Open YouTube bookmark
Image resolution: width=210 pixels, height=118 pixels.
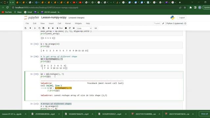pyautogui.click(x=7, y=12)
